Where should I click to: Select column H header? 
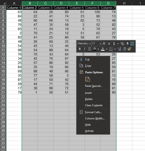click(x=124, y=3)
